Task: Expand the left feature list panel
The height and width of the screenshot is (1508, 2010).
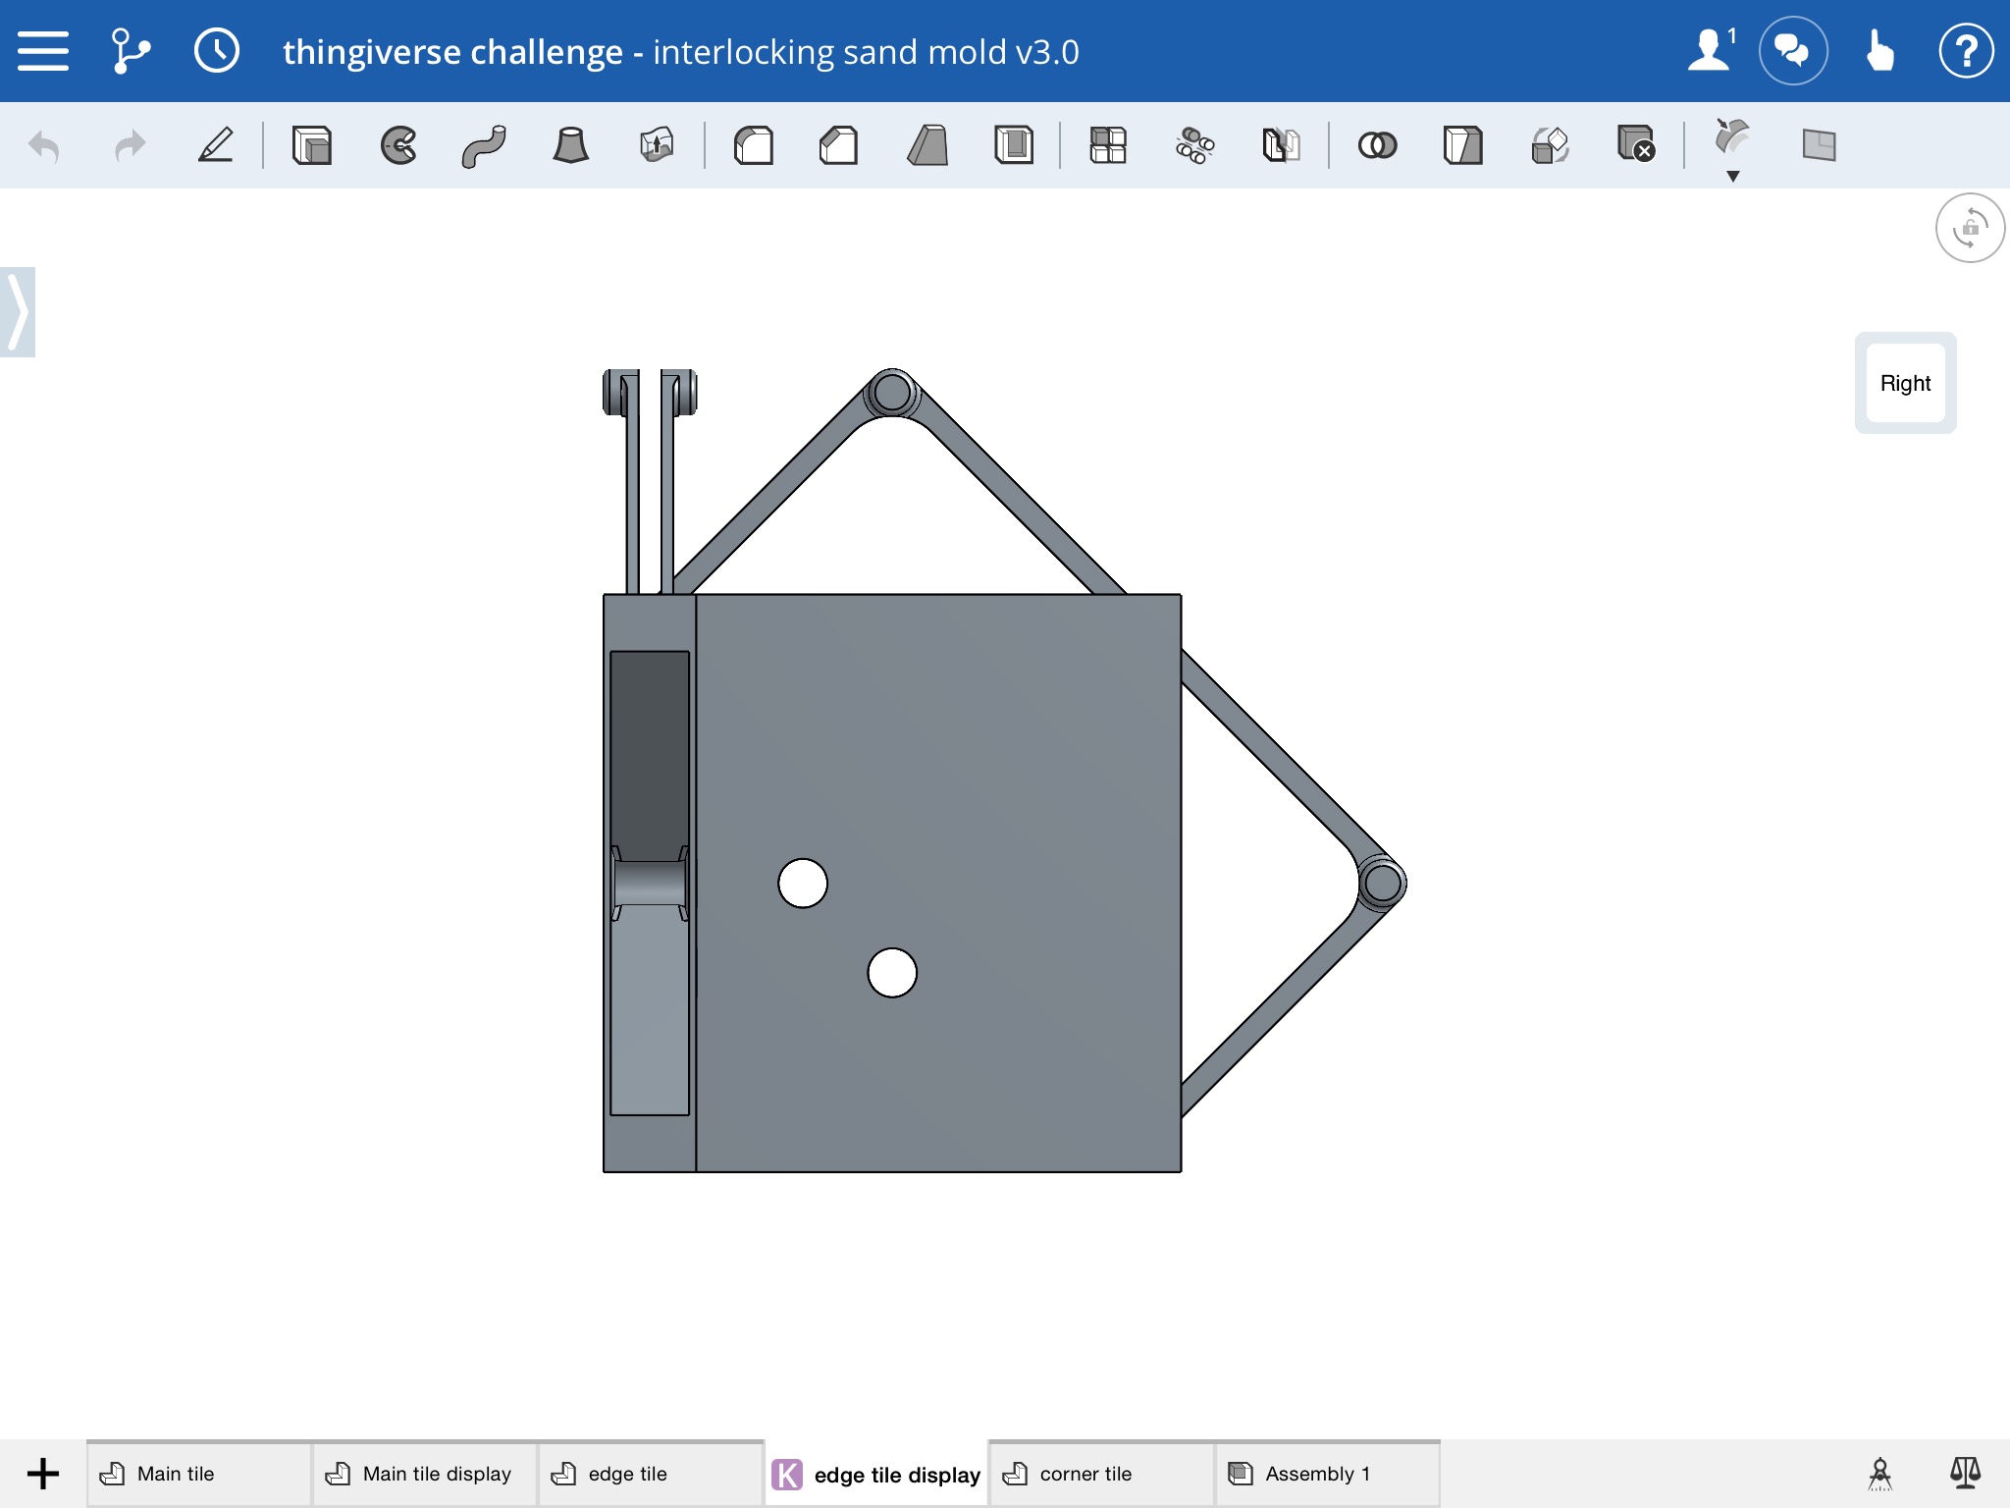Action: point(18,312)
